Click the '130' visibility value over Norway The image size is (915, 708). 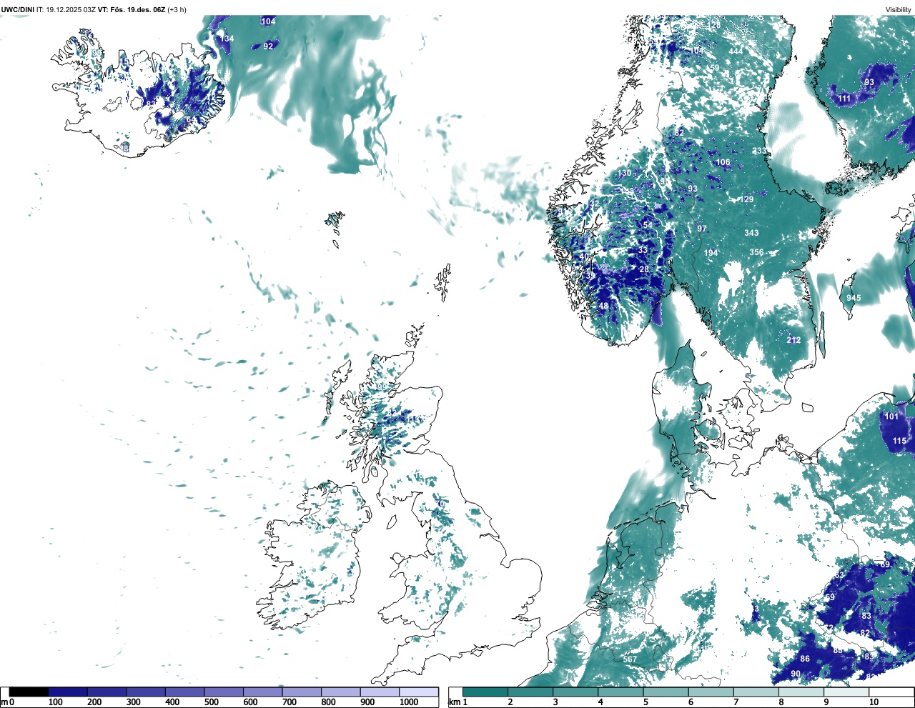point(625,173)
